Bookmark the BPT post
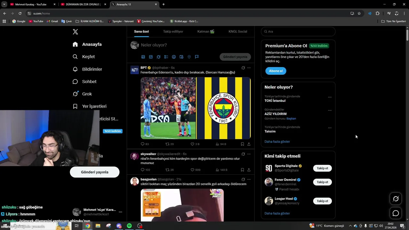The width and height of the screenshot is (409, 230). [x=243, y=144]
